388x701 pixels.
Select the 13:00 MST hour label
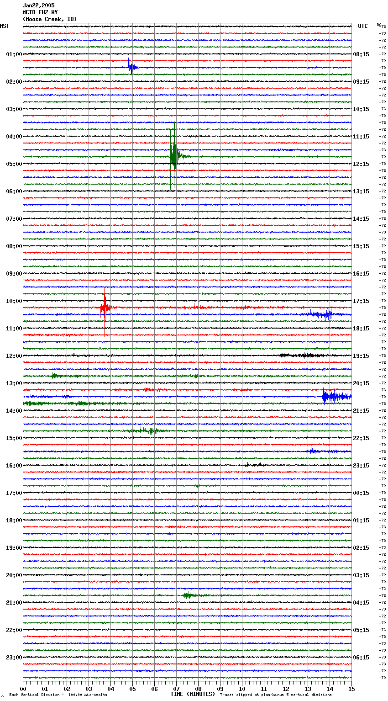14,383
